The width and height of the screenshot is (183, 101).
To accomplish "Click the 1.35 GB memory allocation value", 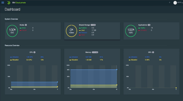I will (88, 60).
